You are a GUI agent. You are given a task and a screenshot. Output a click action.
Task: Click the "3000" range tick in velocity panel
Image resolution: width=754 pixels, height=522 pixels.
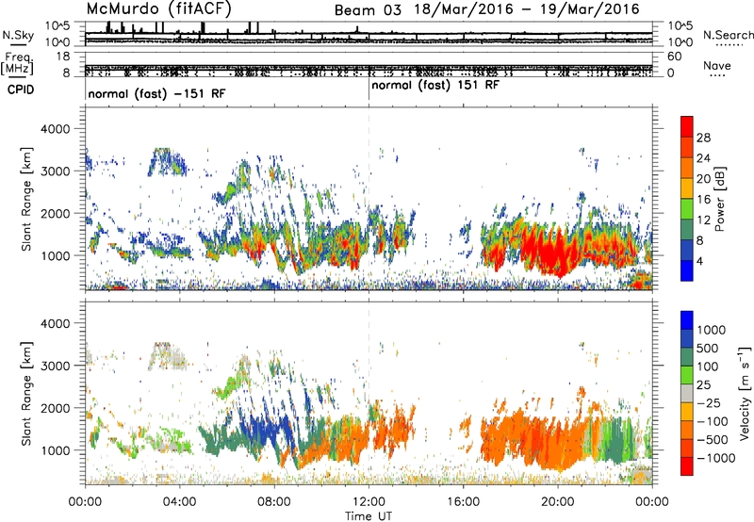click(55, 366)
